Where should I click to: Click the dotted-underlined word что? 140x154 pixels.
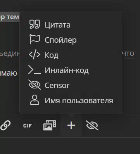tap(128, 53)
